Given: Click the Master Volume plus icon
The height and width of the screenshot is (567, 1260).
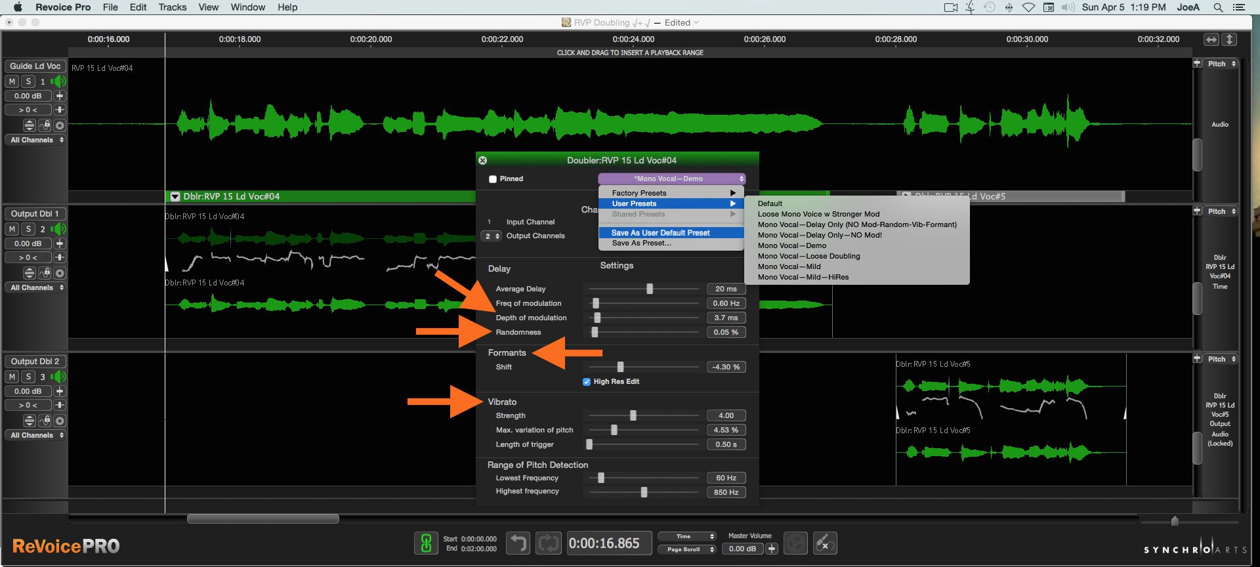Looking at the screenshot, I should (x=772, y=549).
